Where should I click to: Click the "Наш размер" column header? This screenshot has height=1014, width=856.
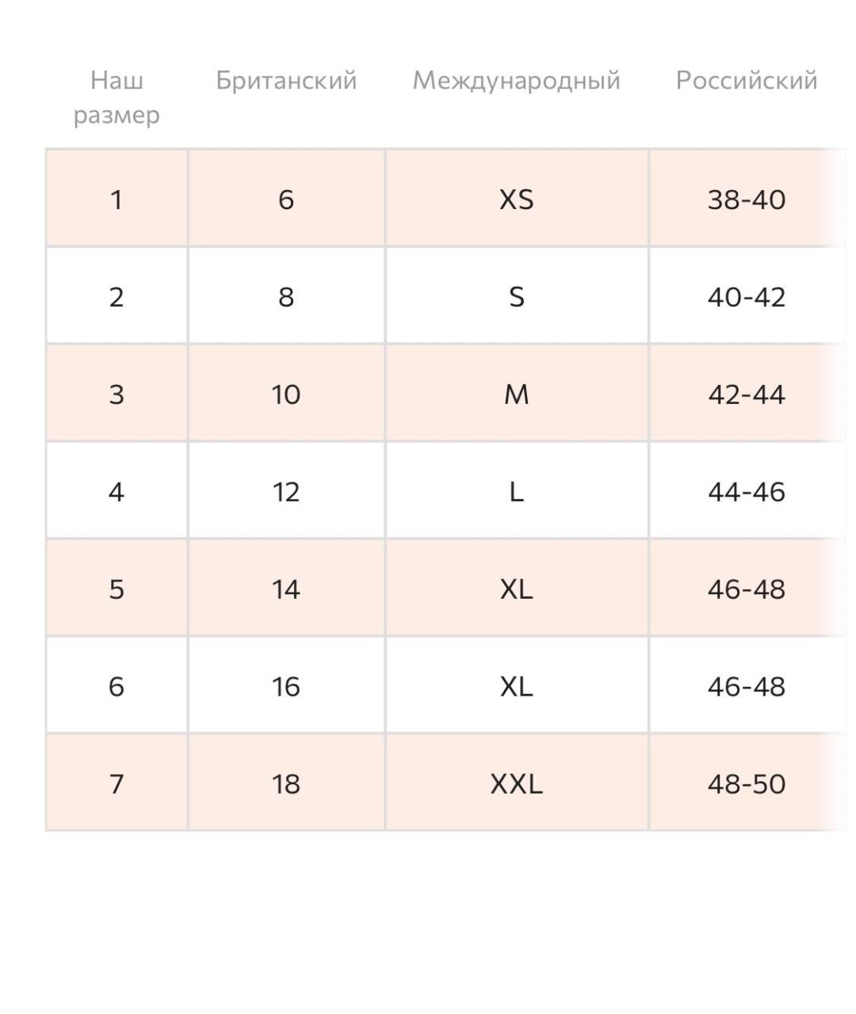coord(117,97)
